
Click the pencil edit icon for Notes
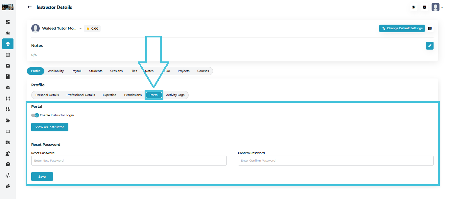430,46
